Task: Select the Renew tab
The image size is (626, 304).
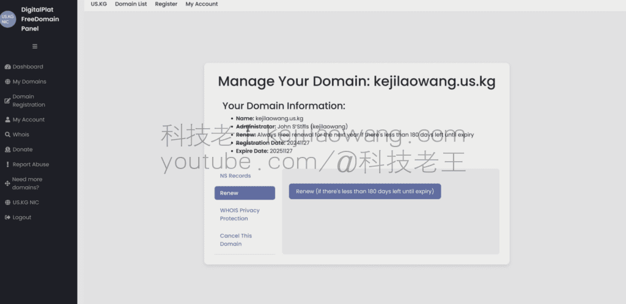Action: (x=245, y=193)
